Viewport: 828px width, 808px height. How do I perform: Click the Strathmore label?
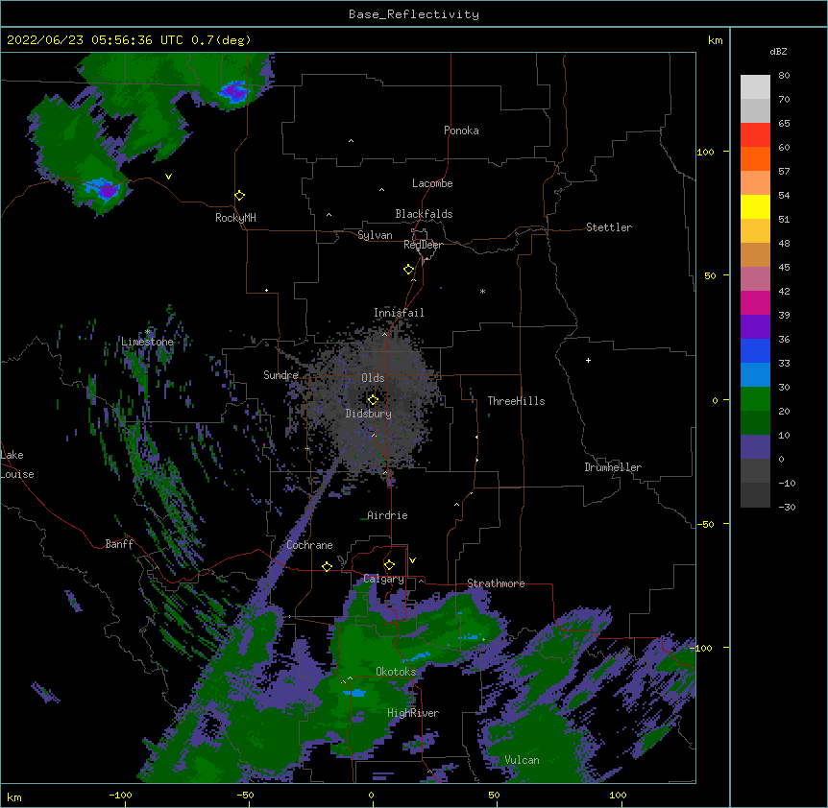pyautogui.click(x=496, y=583)
